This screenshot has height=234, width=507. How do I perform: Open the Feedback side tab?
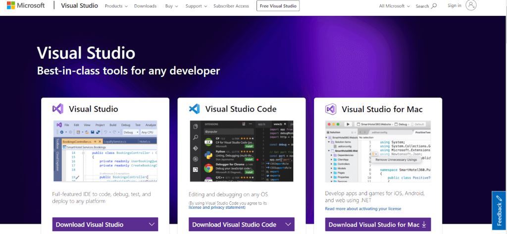(x=499, y=211)
